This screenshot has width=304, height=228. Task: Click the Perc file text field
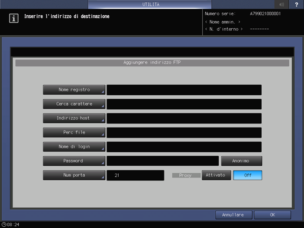point(184,133)
